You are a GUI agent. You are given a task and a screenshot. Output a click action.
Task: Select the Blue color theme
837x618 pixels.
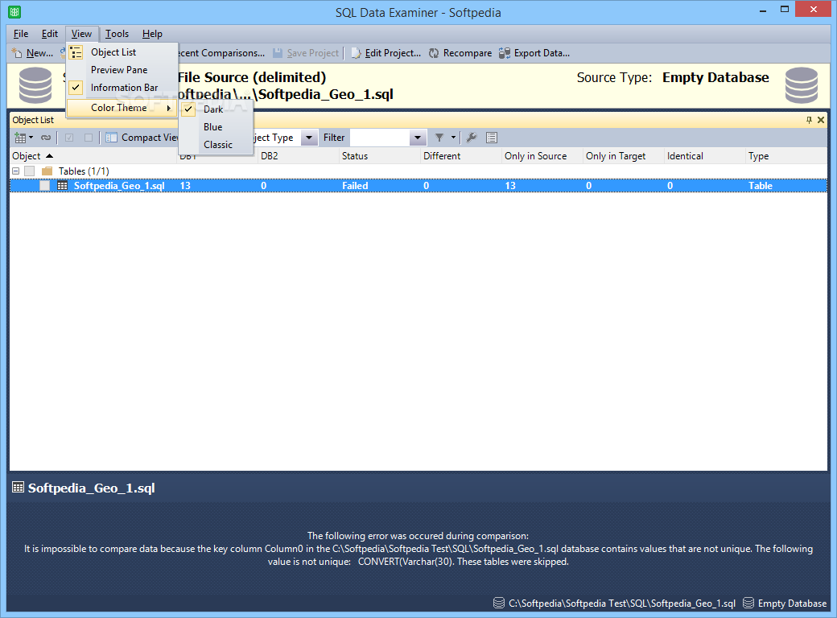tap(216, 127)
